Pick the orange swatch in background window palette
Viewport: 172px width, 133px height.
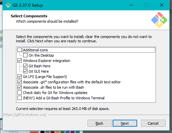click(x=57, y=132)
